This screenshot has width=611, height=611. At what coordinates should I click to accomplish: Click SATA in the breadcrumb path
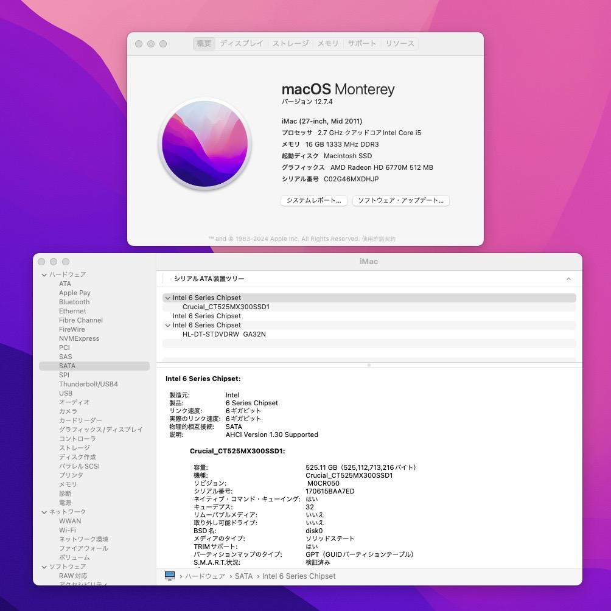(x=243, y=576)
